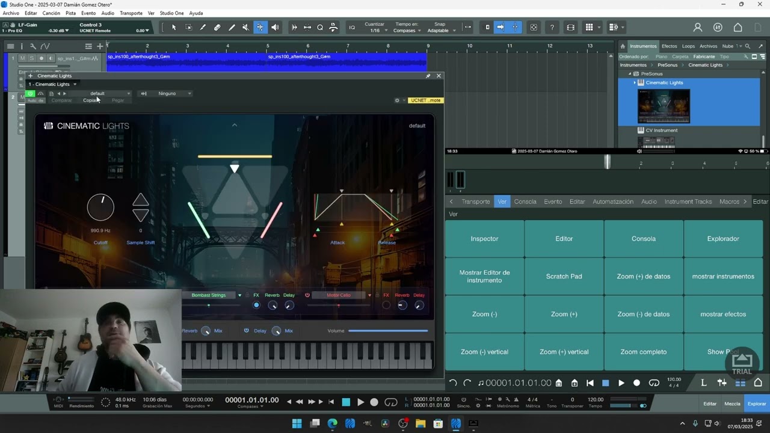Click mostrar instrumentos macro button

coord(723,277)
